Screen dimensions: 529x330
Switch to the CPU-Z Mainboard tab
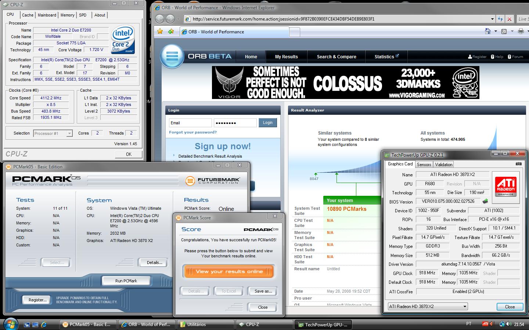point(47,15)
